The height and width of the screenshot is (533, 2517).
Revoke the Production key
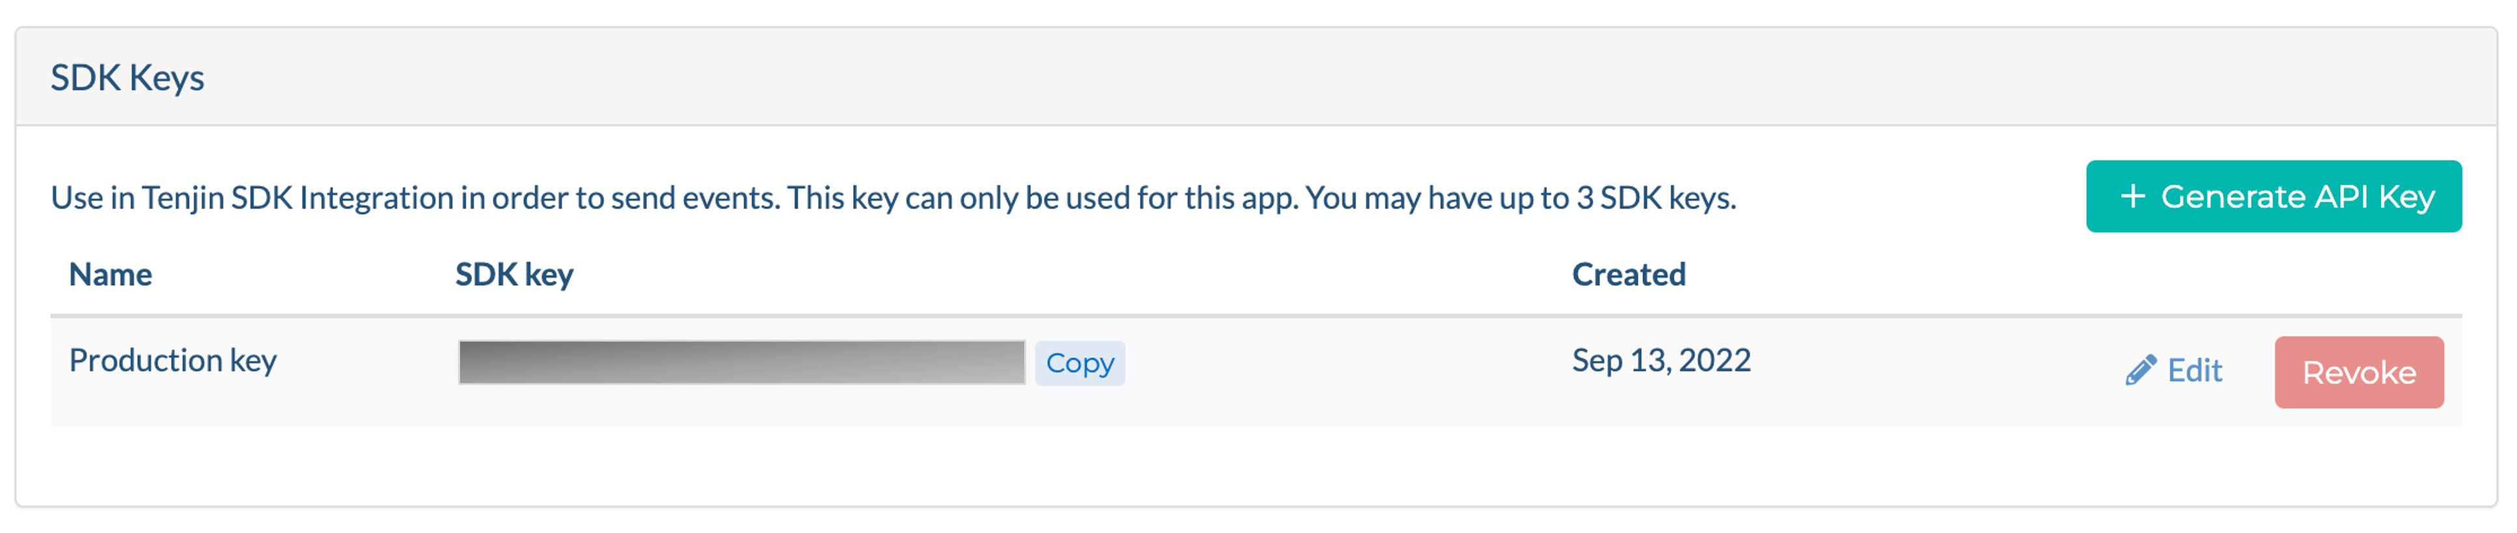tap(2358, 372)
